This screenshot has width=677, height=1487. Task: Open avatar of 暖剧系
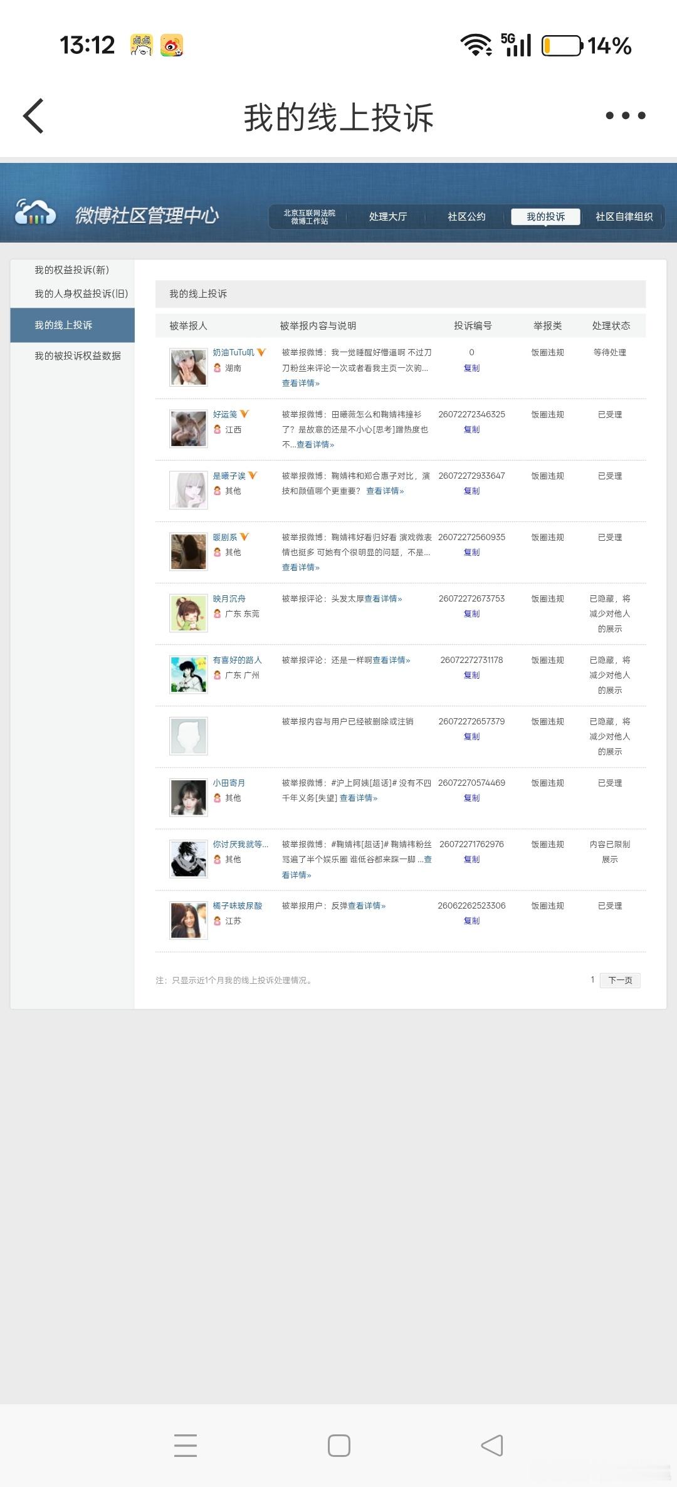coord(189,551)
